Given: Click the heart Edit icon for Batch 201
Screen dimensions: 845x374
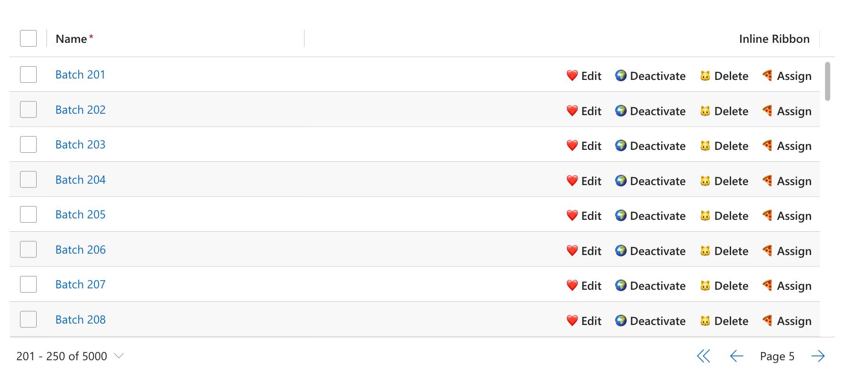Looking at the screenshot, I should (572, 76).
